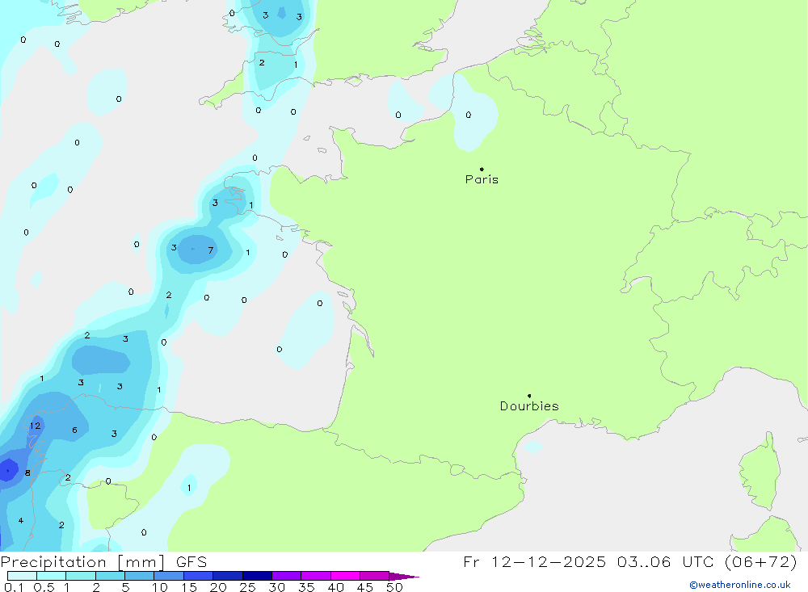Pick the 15–20 mm legend swatch
The height and width of the screenshot is (592, 808).
[x=199, y=576]
